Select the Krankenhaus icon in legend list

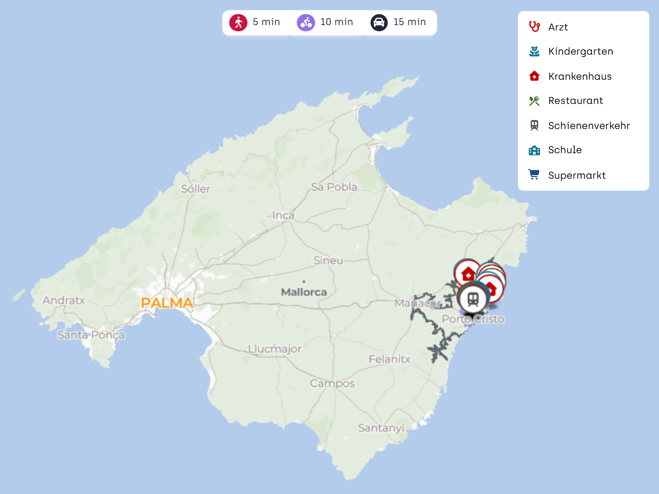[534, 76]
